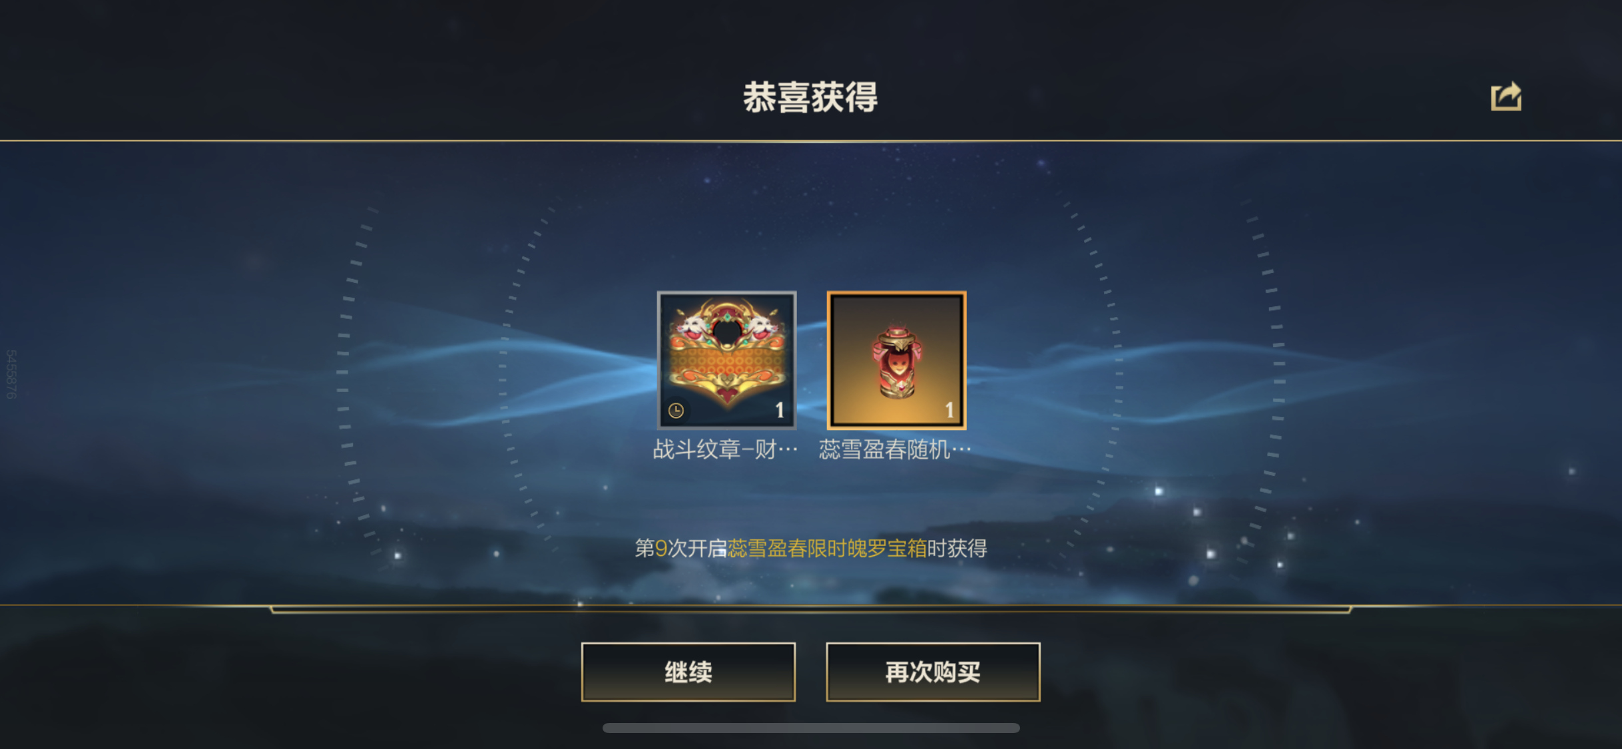Tap the clock icon on emblem reward

(676, 410)
